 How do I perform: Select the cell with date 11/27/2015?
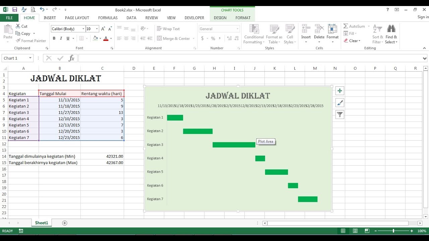(x=60, y=112)
